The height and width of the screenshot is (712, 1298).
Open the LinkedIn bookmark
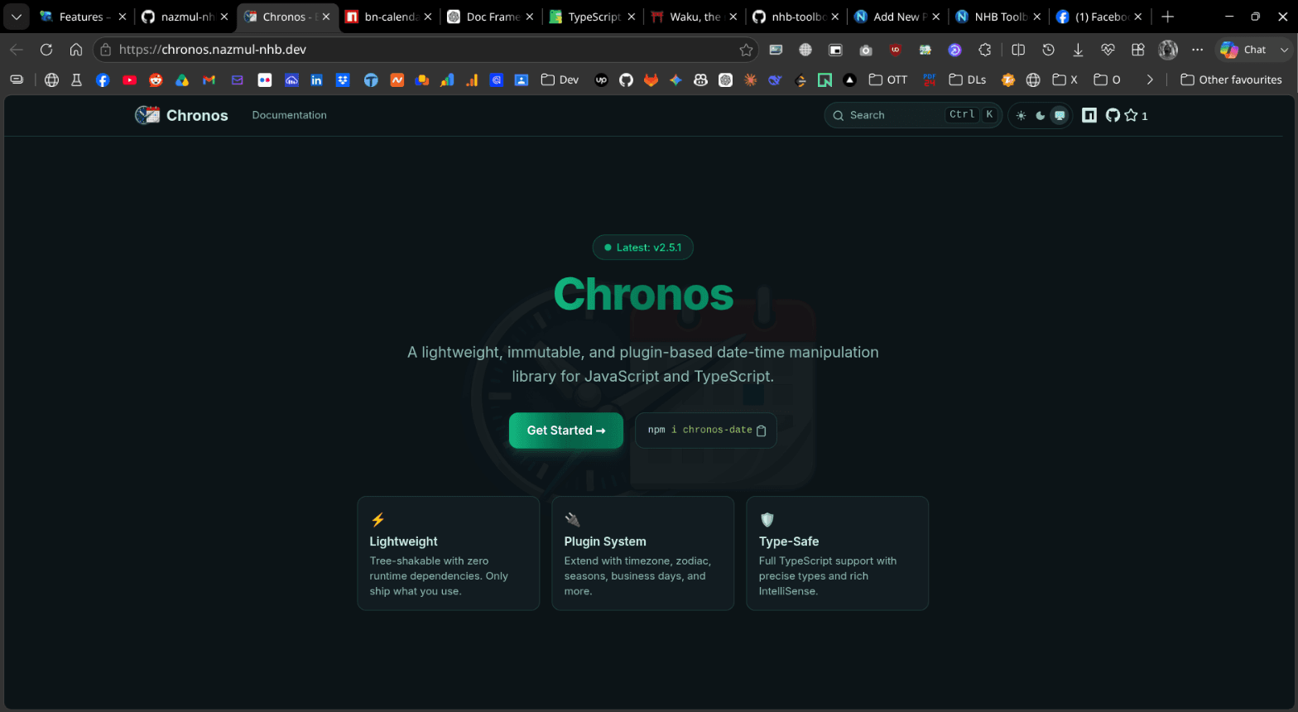(316, 80)
